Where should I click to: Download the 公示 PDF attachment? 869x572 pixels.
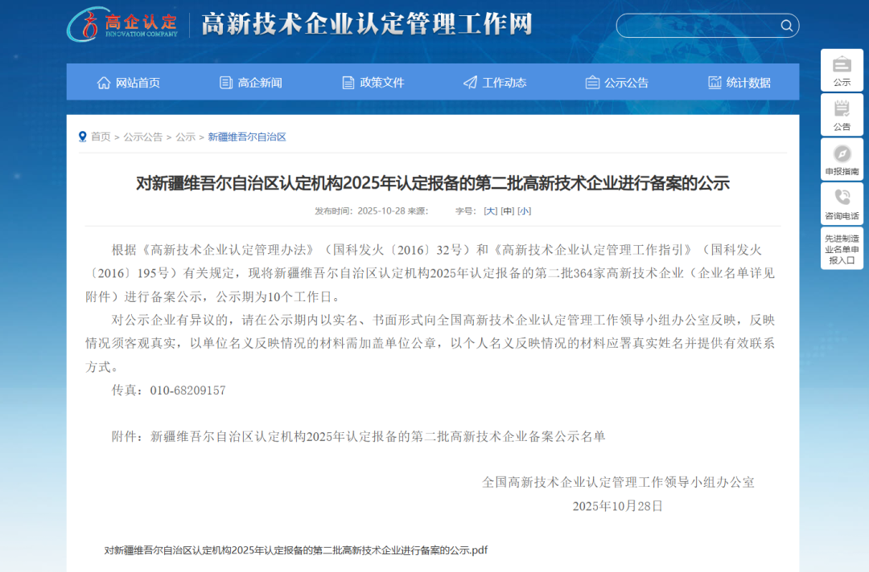point(295,550)
